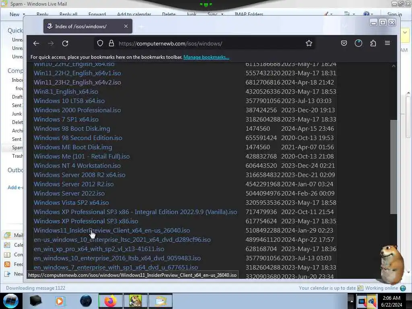
Task: Switch to Firefox on the taskbar
Action: (x=111, y=301)
